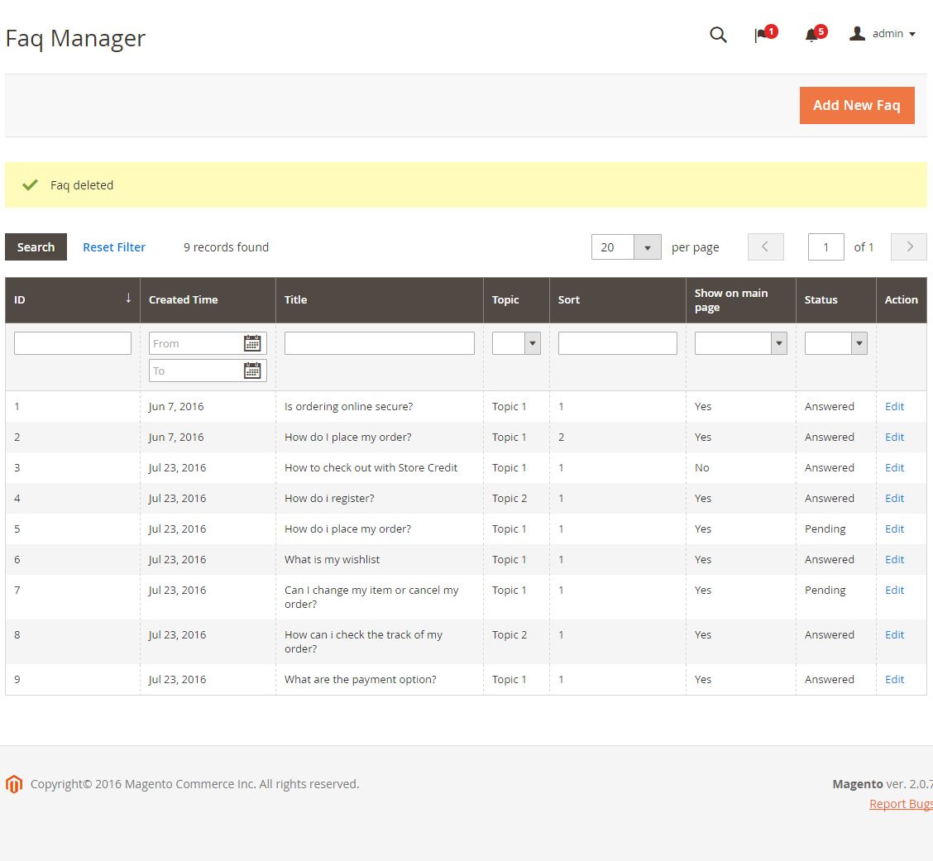Click the page number input box
Viewport: 933px width, 861px height.
[x=825, y=246]
